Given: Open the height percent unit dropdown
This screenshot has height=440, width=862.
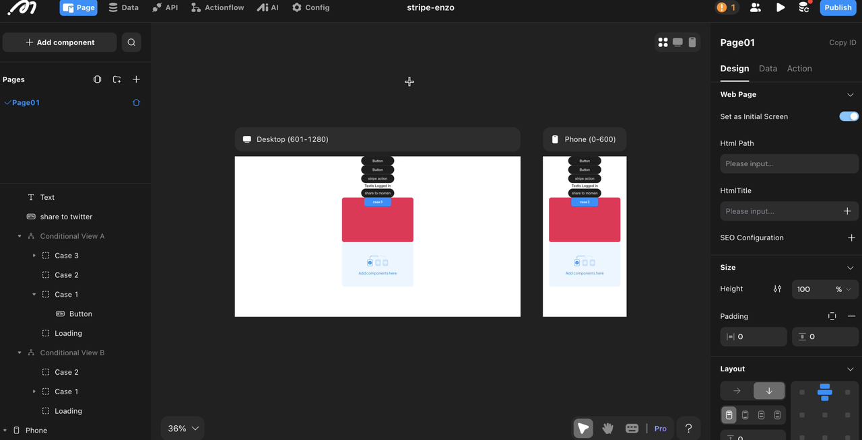Looking at the screenshot, I should (842, 289).
